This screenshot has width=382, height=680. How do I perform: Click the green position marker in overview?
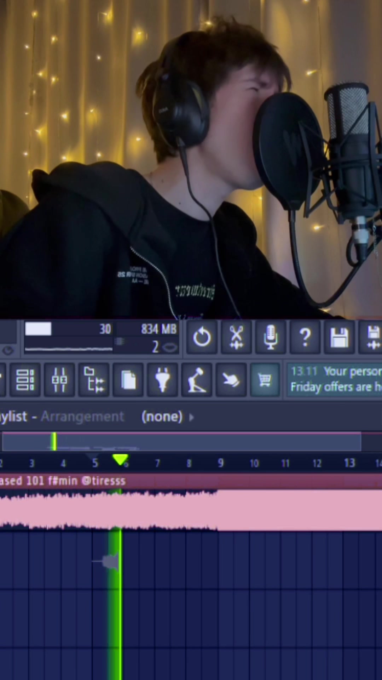click(54, 442)
